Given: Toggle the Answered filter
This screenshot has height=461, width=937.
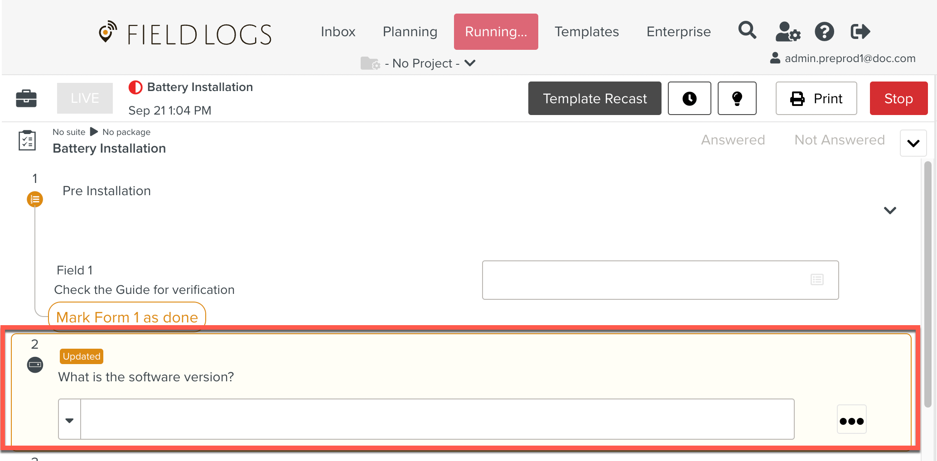Looking at the screenshot, I should pyautogui.click(x=733, y=139).
